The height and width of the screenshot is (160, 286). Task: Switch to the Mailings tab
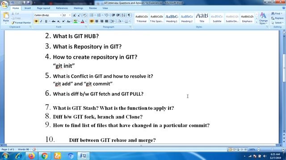tap(79, 8)
